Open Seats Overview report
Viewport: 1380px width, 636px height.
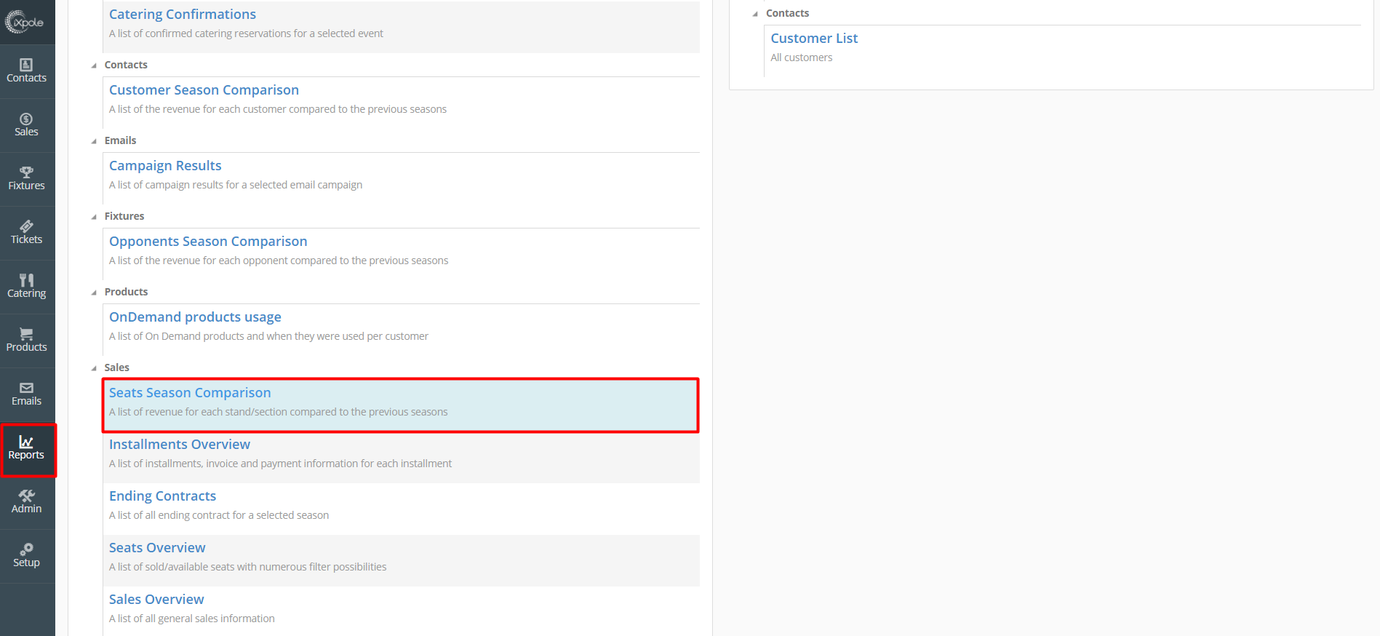click(157, 547)
